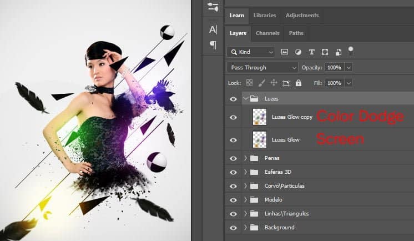This screenshot has width=414, height=241.
Task: Lock artboard nesting icon
Action: tap(286, 83)
